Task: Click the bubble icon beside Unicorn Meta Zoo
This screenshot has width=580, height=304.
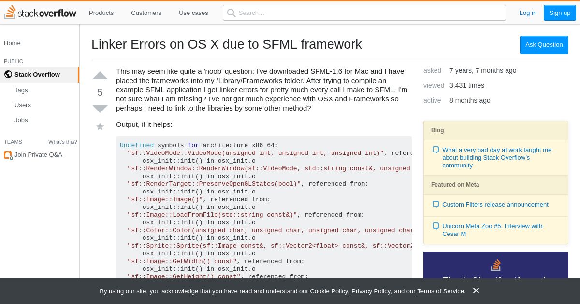Action: (435, 226)
